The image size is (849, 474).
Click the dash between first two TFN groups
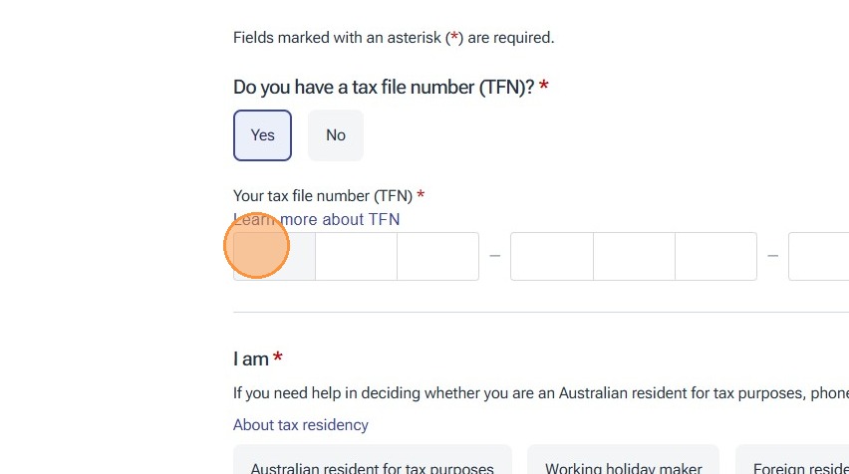point(494,256)
